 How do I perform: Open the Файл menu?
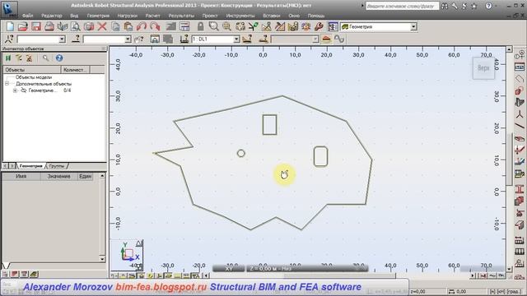point(27,16)
